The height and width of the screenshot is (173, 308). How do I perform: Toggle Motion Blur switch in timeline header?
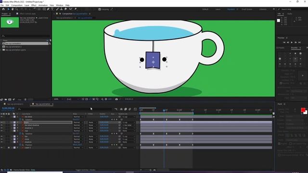coord(129,109)
